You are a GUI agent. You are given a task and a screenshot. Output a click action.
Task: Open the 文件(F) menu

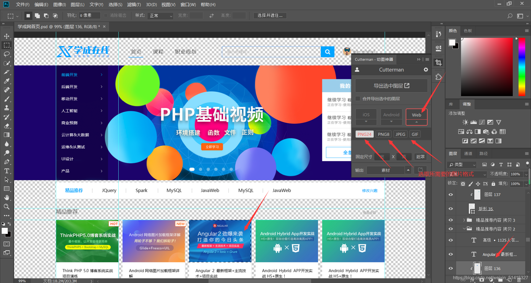tap(23, 5)
